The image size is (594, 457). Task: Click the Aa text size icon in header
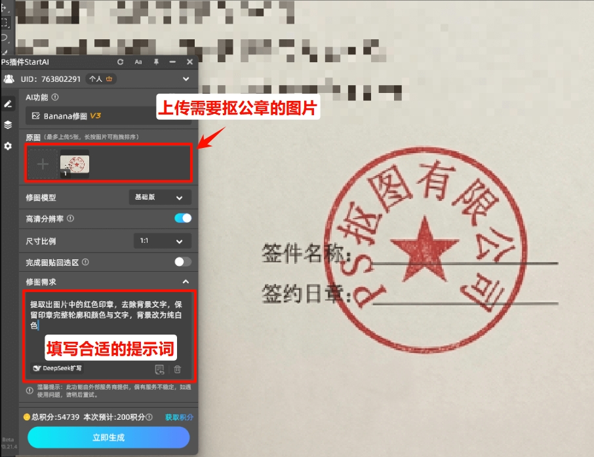[138, 62]
